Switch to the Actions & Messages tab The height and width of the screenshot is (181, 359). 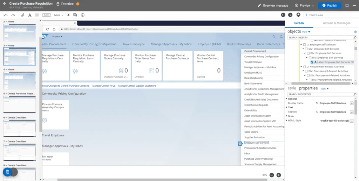click(337, 23)
